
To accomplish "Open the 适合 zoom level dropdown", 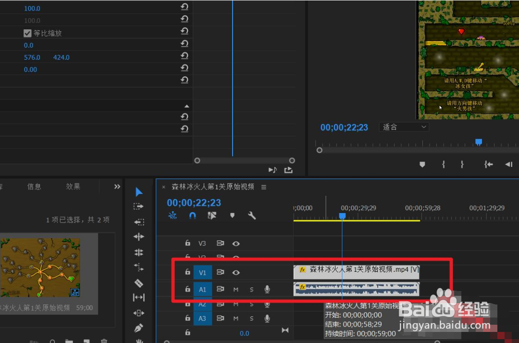I will click(x=404, y=127).
